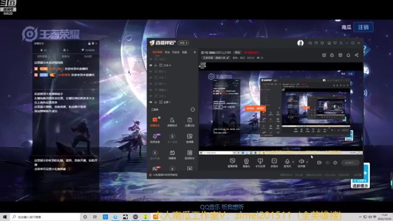
Task: Open the 弹幕秀 tool
Action: pos(172,154)
